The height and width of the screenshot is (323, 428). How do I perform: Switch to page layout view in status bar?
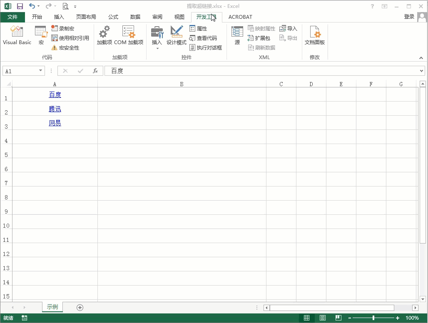[x=323, y=318]
